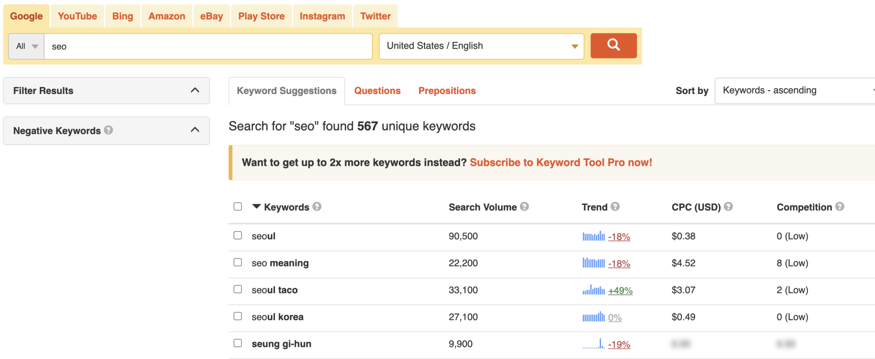Click help icon beside Keywords column header
This screenshot has height=359, width=875.
[317, 207]
